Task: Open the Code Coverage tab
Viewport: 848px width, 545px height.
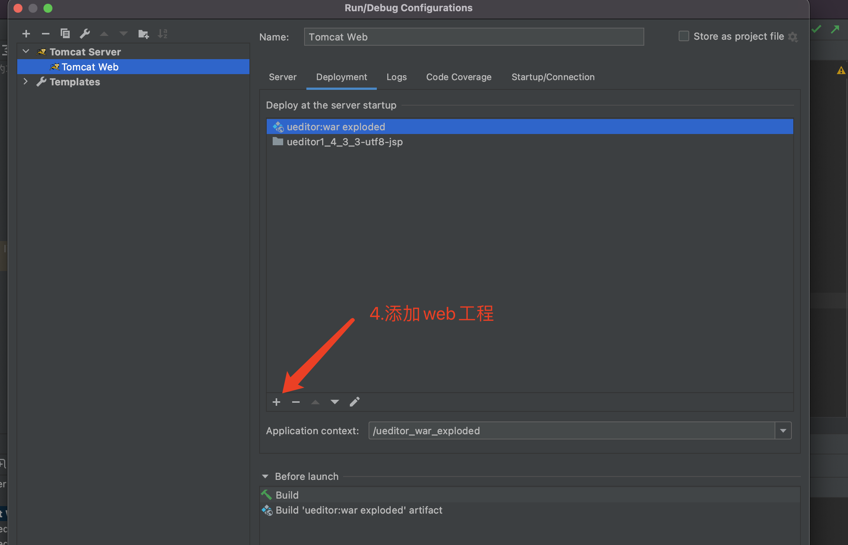Action: [459, 77]
